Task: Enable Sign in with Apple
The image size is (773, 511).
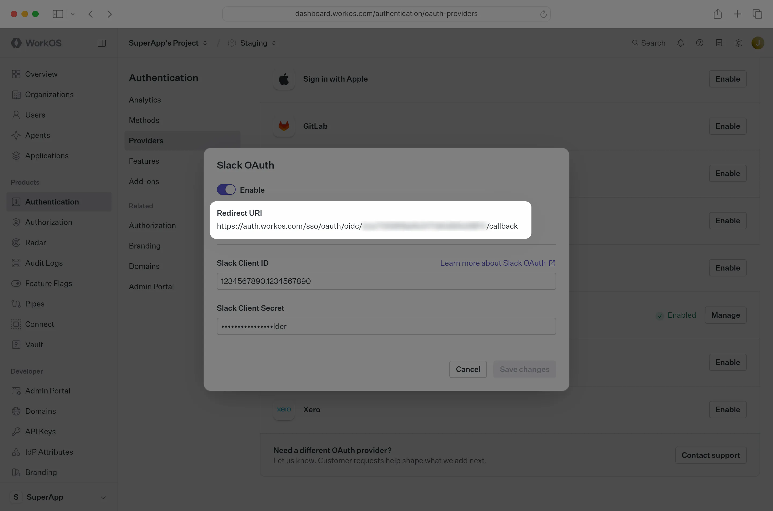Action: [727, 79]
